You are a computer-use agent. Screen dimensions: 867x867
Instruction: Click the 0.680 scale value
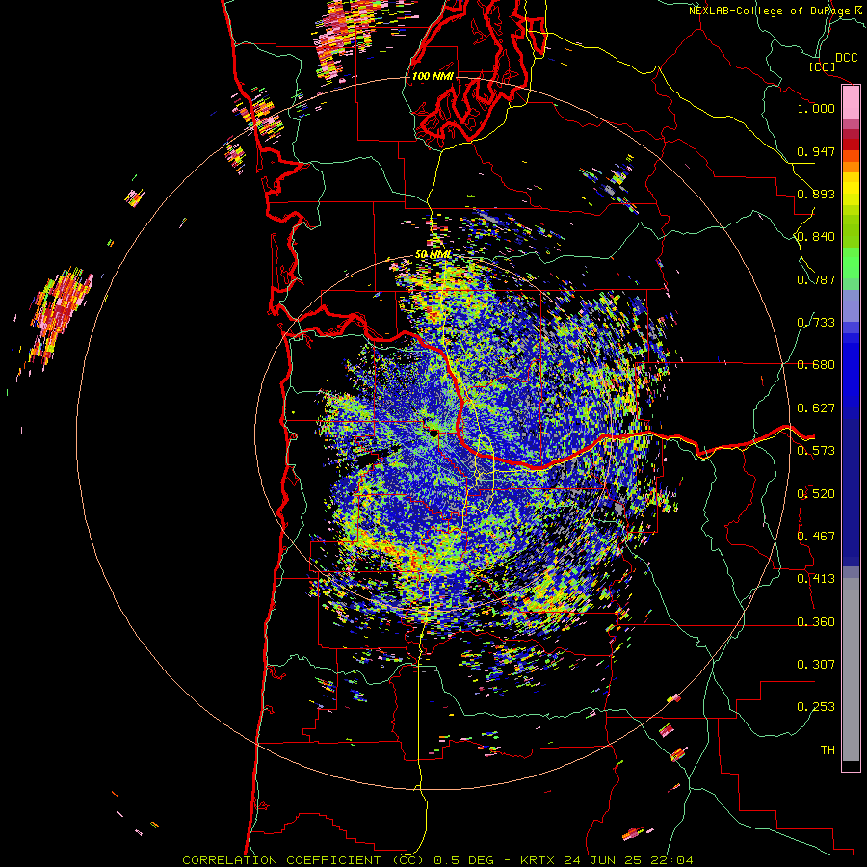click(x=816, y=365)
